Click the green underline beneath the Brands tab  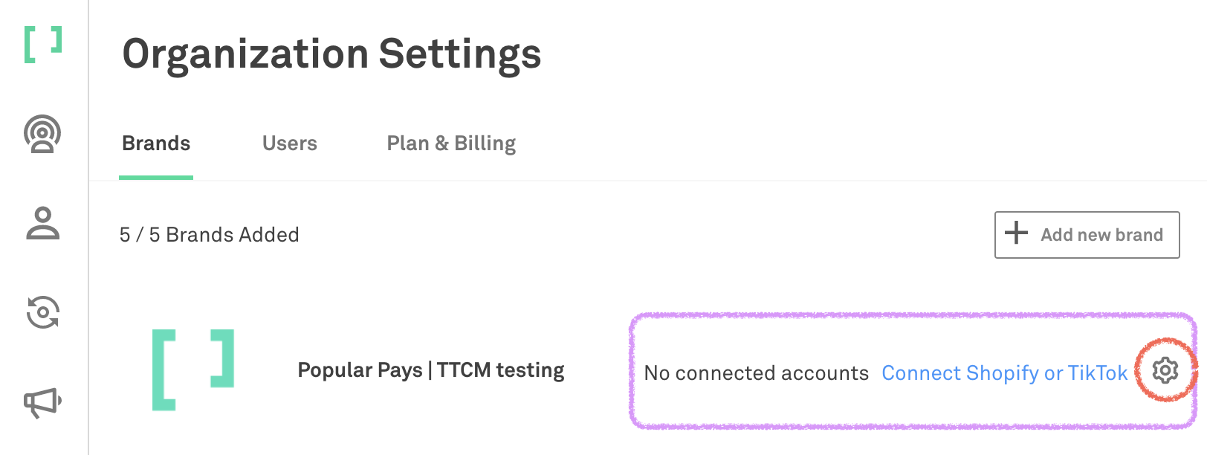click(x=155, y=177)
